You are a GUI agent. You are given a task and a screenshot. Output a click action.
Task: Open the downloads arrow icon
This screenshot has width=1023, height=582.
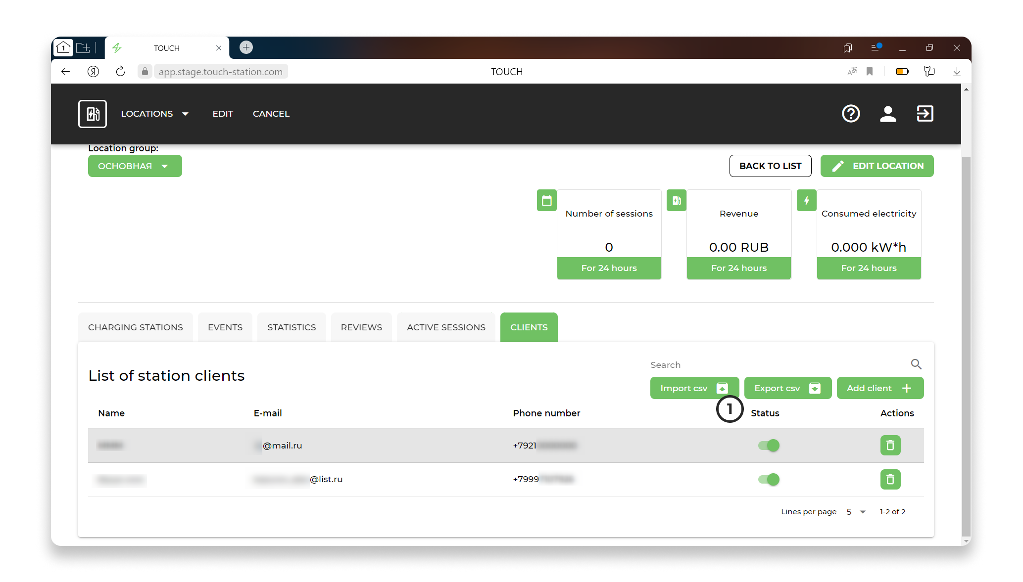(957, 72)
